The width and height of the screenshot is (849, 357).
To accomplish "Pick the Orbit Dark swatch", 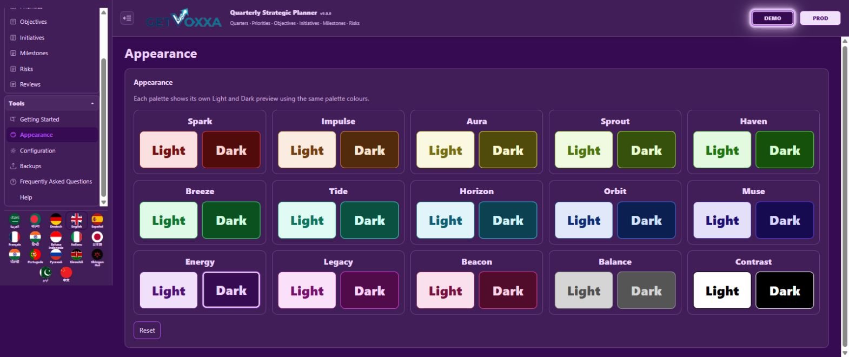I will [x=647, y=220].
